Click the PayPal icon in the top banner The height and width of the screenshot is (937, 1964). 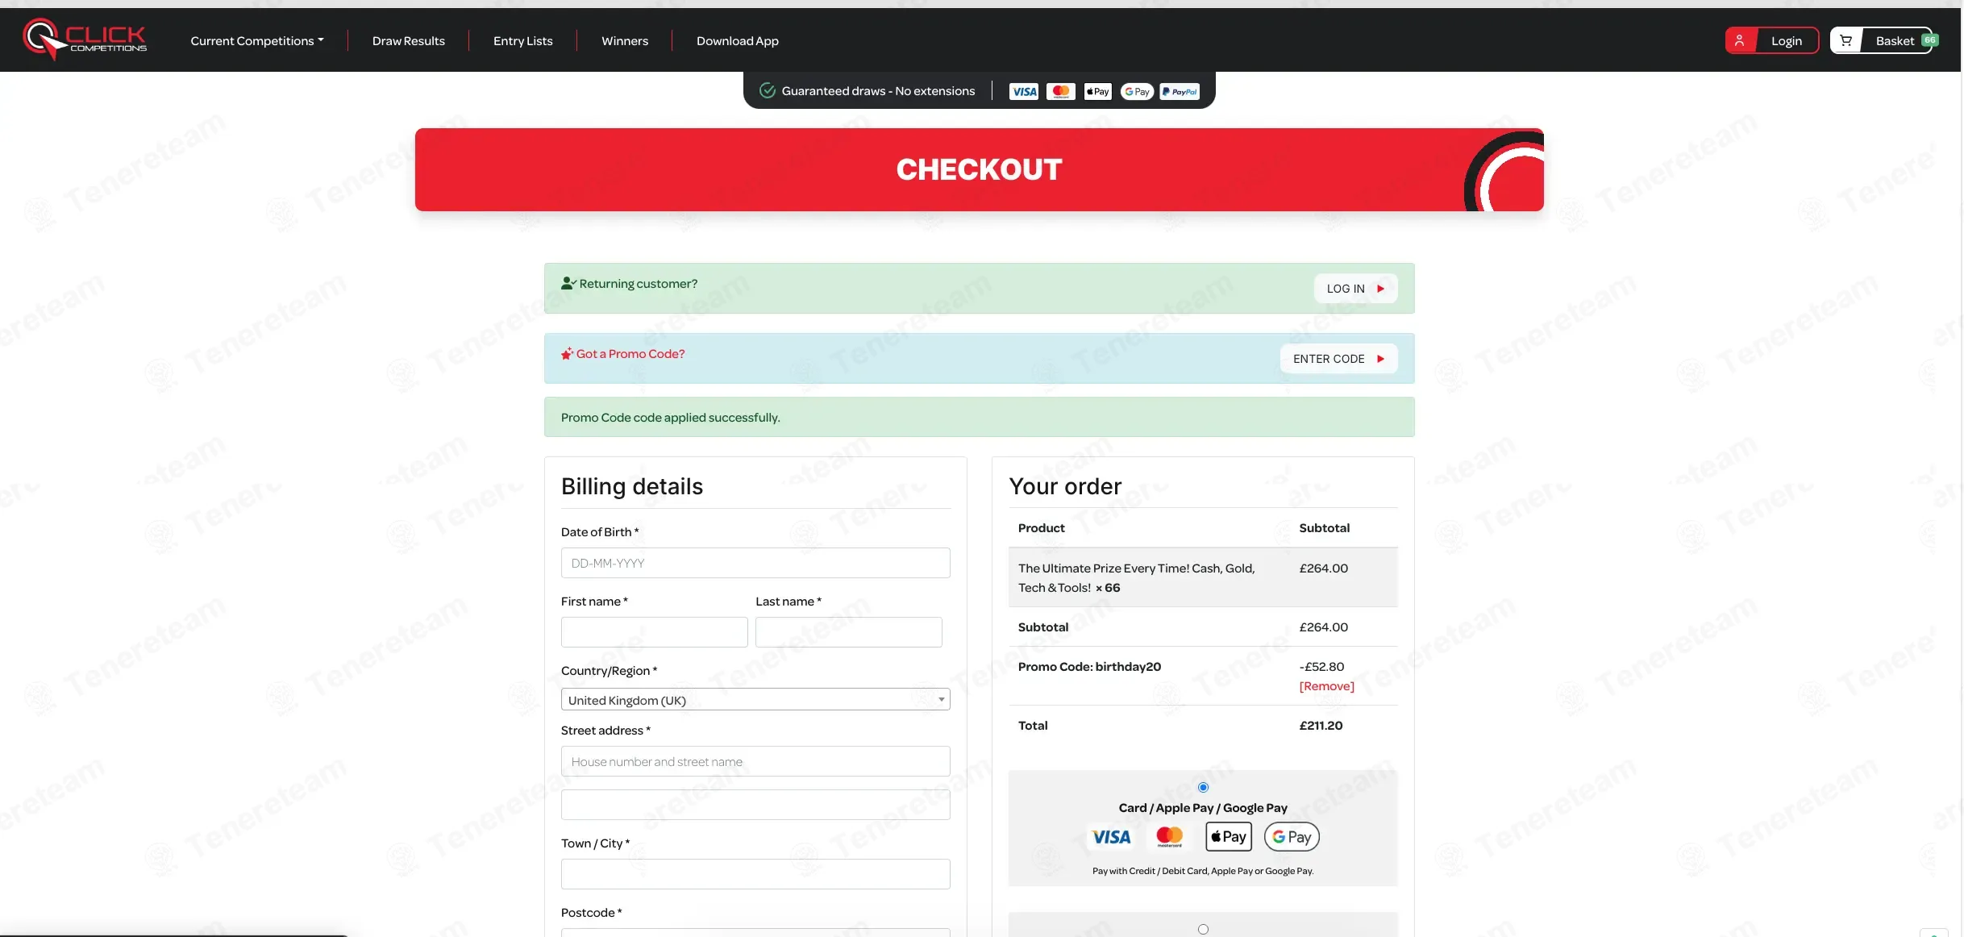pyautogui.click(x=1180, y=91)
